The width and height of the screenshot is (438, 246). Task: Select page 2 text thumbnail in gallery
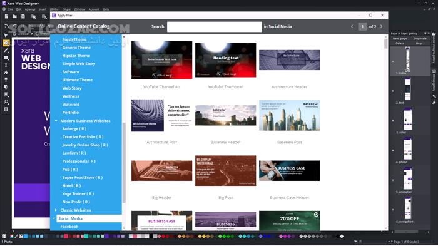tap(407, 90)
